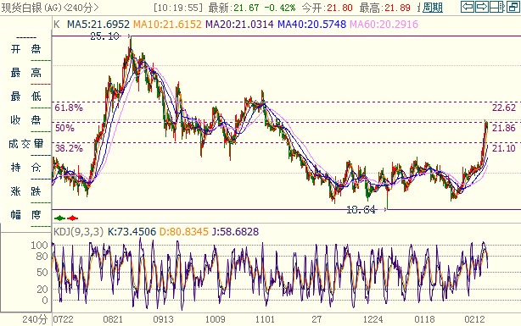Click the 现货白银(AG)<240分> title
This screenshot has width=521, height=326.
(50, 8)
